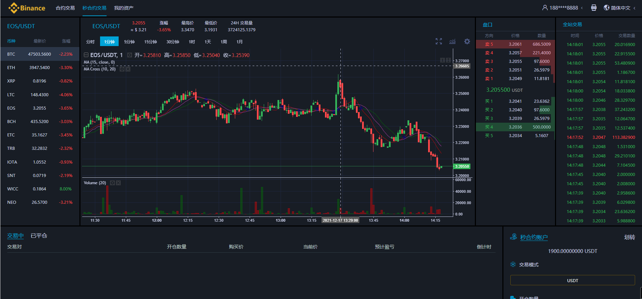Viewport: 642px width, 299px height.
Task: Click the 买 1 order at 3.2041
Action: coord(515,101)
